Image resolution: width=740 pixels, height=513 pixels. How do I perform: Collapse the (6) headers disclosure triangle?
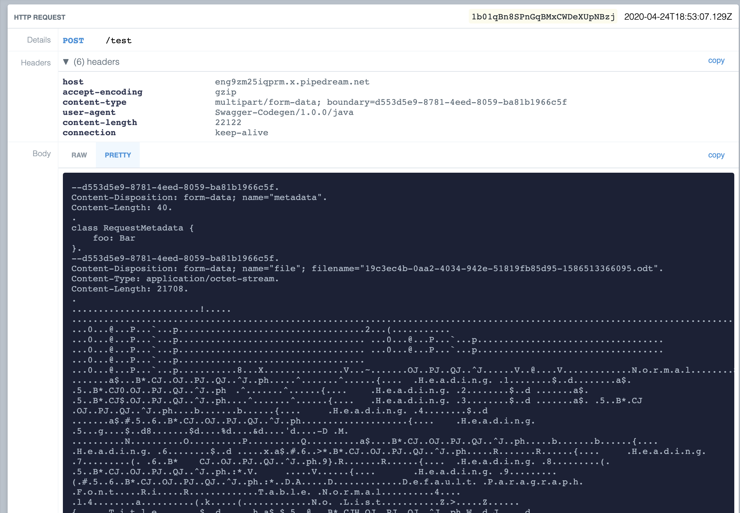pos(66,62)
